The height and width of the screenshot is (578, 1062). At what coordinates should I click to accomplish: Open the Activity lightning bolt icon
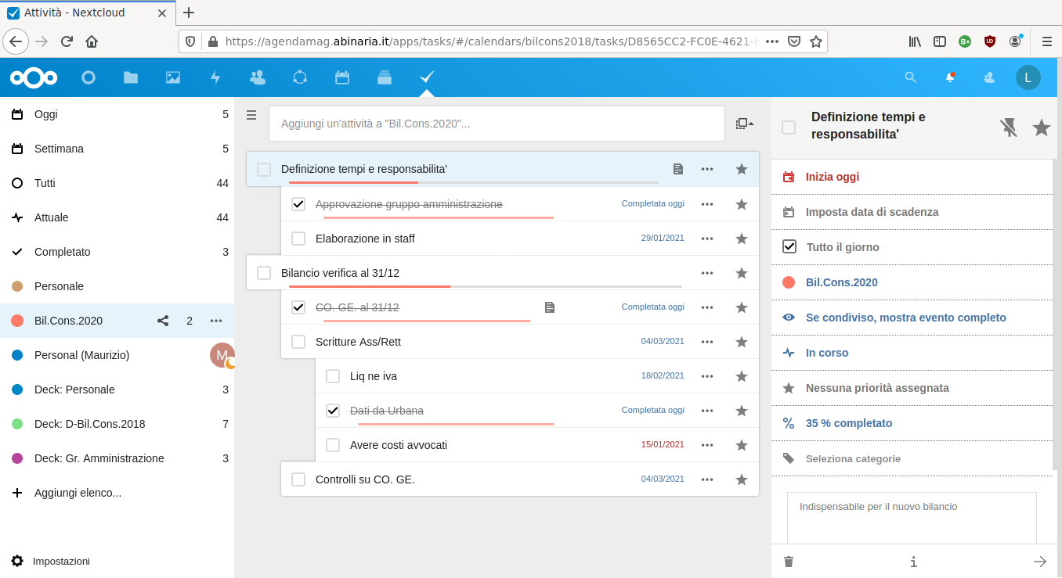[x=215, y=77]
